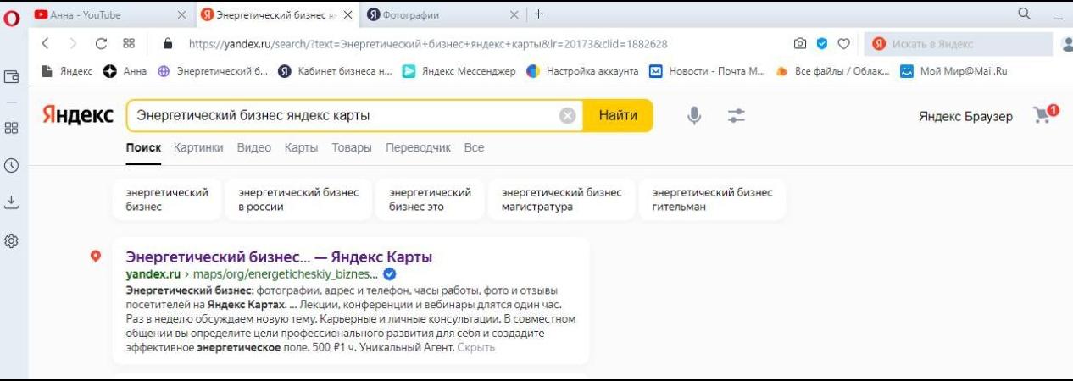Open the shopping cart icon
Screen dimensions: 1073x381
pos(1046,114)
